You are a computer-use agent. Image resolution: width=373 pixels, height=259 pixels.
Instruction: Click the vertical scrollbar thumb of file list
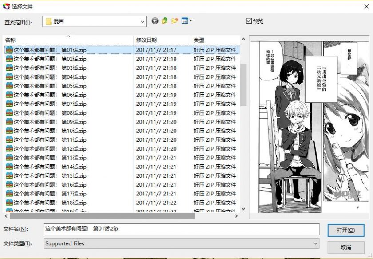tap(243, 85)
